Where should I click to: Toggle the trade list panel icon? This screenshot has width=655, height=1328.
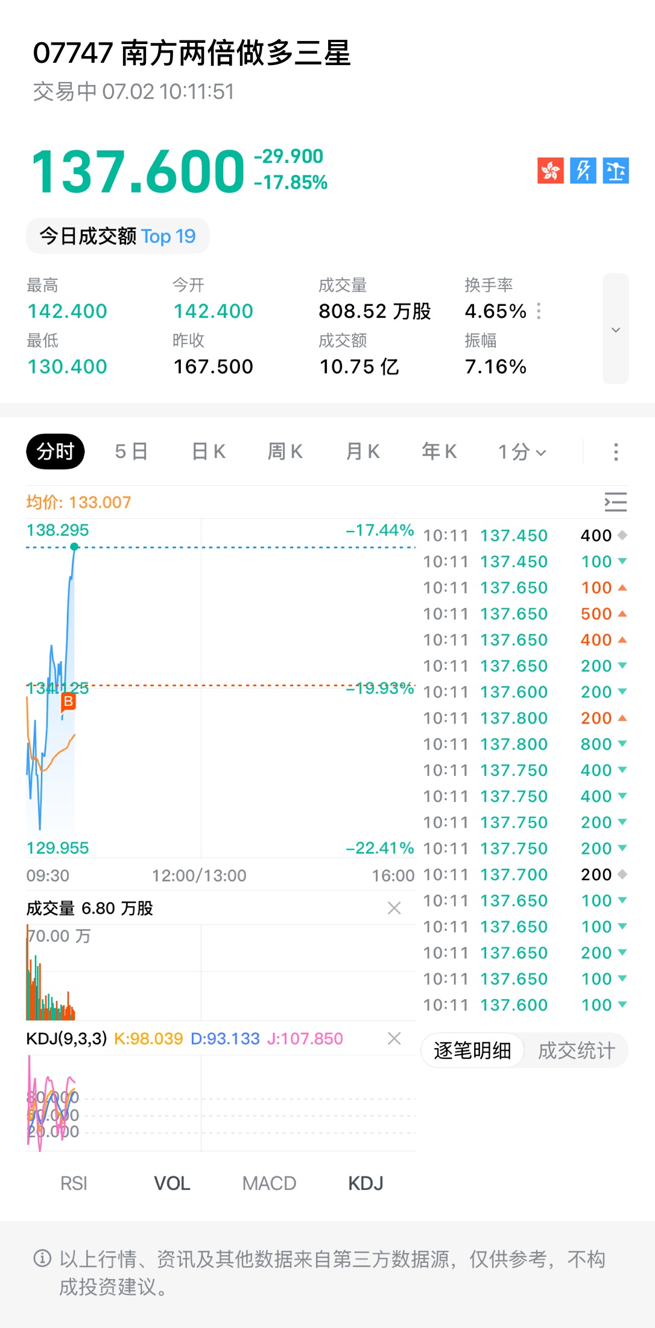click(x=616, y=502)
